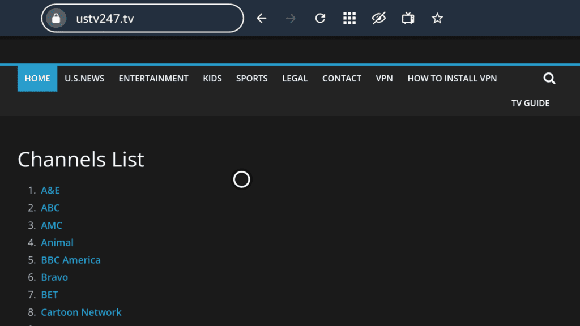Image resolution: width=580 pixels, height=326 pixels.
Task: Click the Channels List heading
Action: point(81,159)
